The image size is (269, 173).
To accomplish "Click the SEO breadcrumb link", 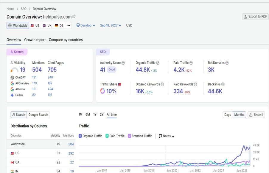I will coord(24,9).
